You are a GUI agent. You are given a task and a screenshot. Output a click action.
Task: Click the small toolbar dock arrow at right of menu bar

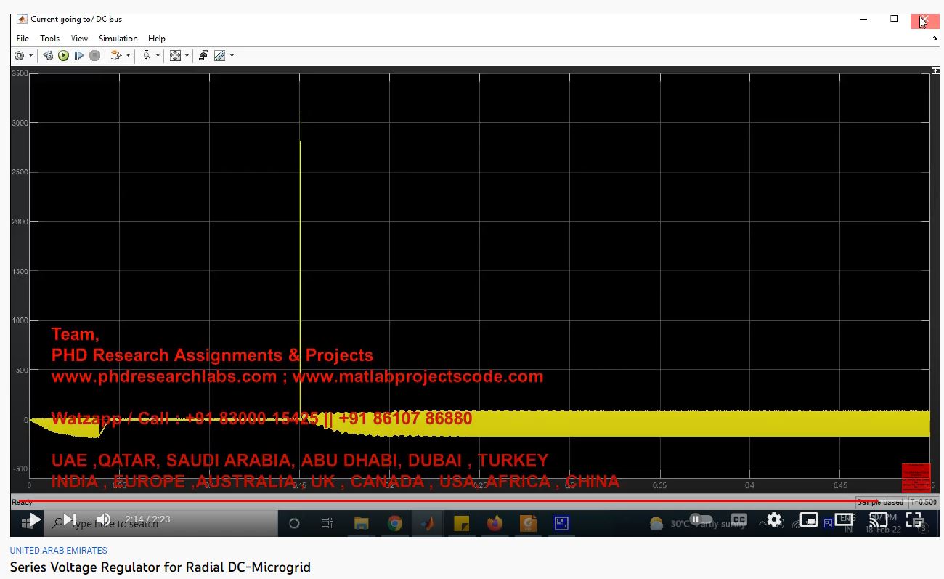click(935, 39)
